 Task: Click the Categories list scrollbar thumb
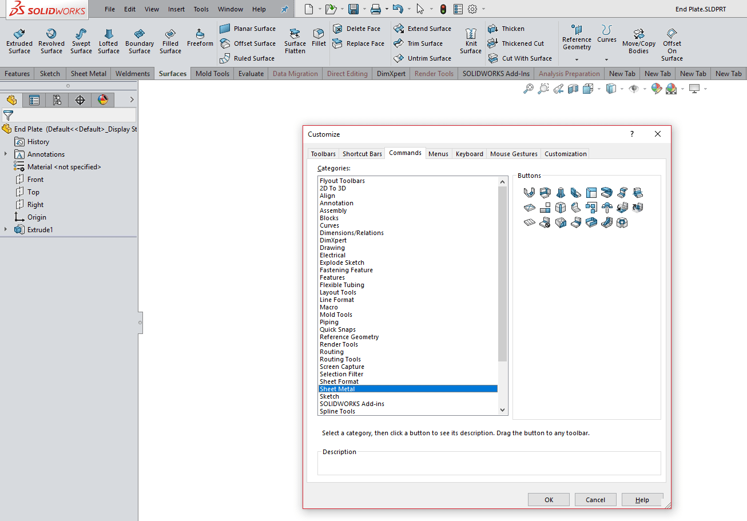(503, 274)
